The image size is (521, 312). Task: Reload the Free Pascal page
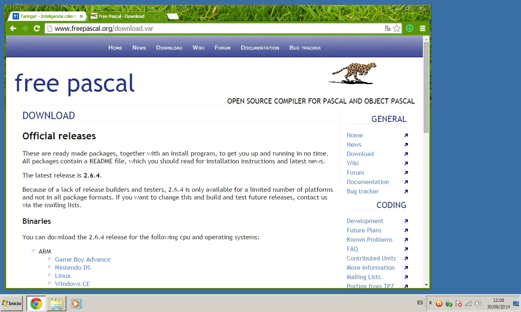(37, 28)
